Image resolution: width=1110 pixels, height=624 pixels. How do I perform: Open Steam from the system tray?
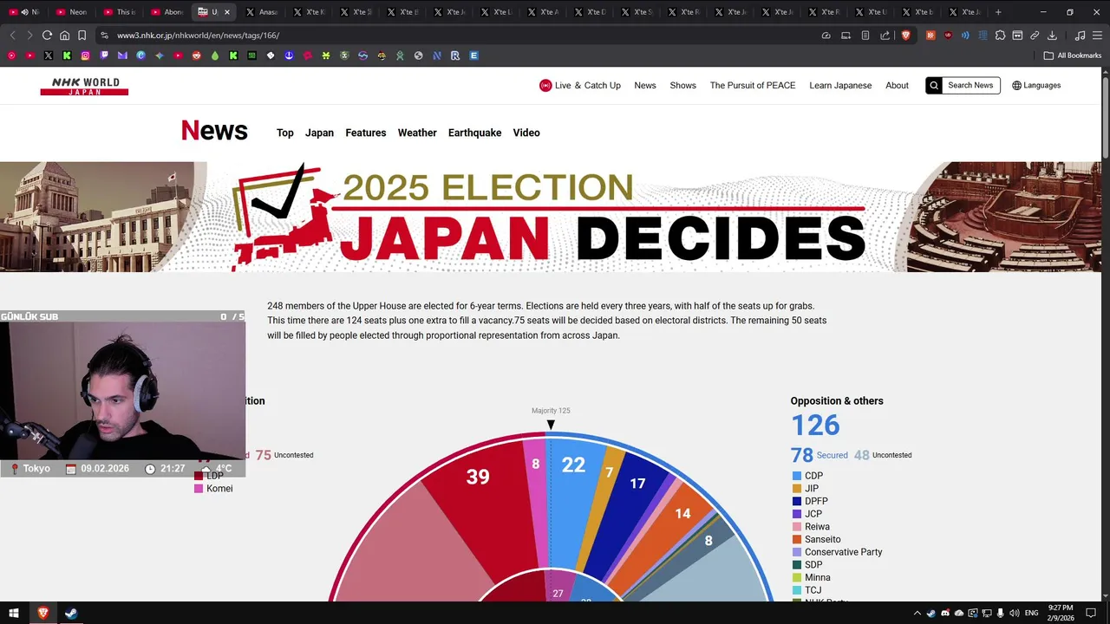[931, 614]
